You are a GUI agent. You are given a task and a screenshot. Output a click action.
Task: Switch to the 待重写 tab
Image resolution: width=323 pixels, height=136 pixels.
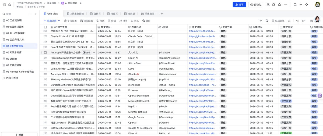pos(112,14)
